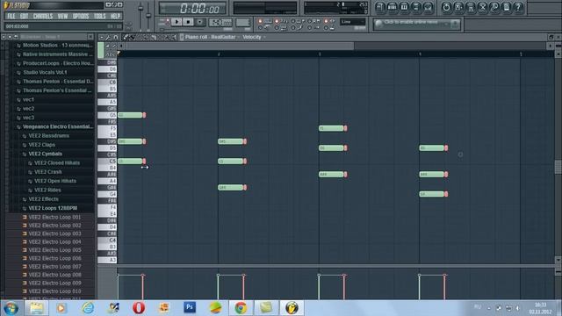Open the HELP menu
The width and height of the screenshot is (562, 316).
pos(115,16)
